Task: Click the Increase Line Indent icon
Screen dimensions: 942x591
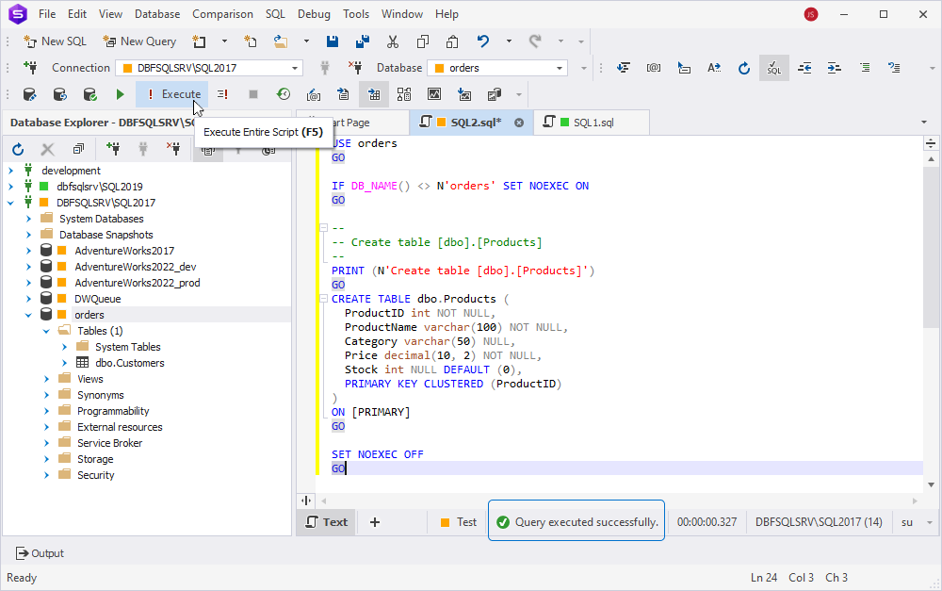Action: pos(835,68)
